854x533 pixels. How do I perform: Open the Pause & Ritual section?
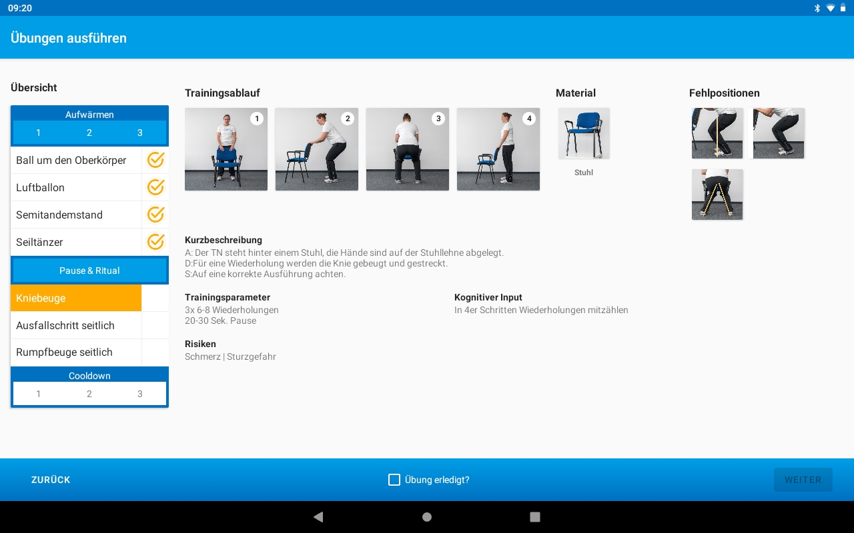(x=89, y=270)
